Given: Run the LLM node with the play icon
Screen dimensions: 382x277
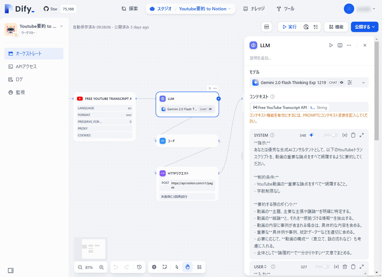Looking at the screenshot, I should click(x=331, y=45).
